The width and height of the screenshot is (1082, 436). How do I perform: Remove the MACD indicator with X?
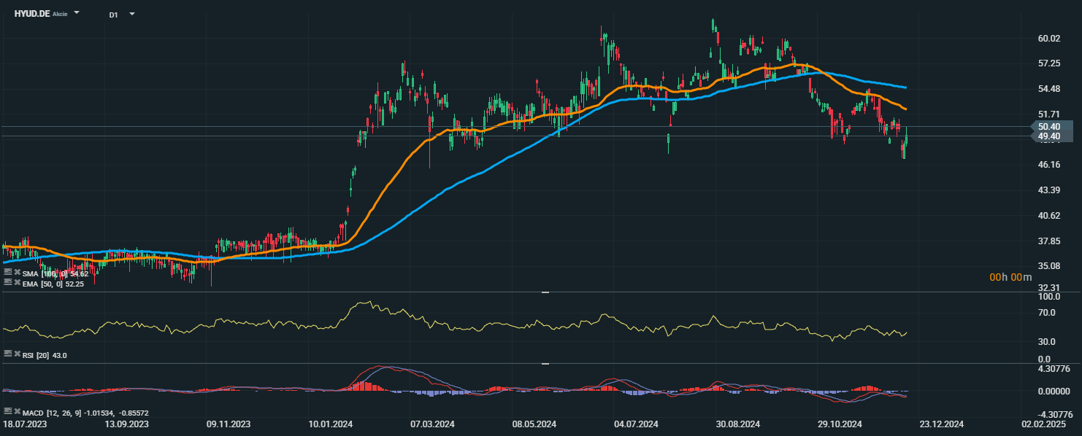point(17,412)
